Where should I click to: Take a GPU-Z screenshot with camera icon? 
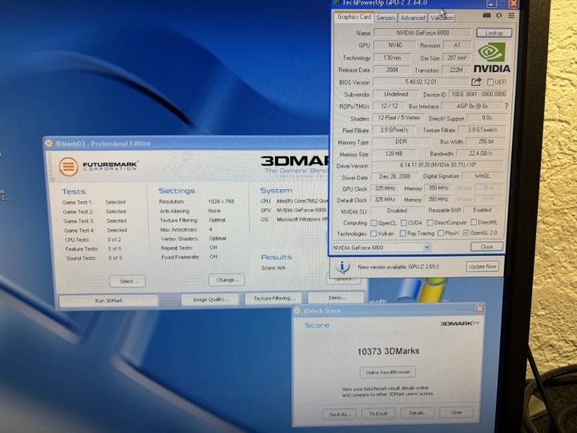(x=486, y=15)
